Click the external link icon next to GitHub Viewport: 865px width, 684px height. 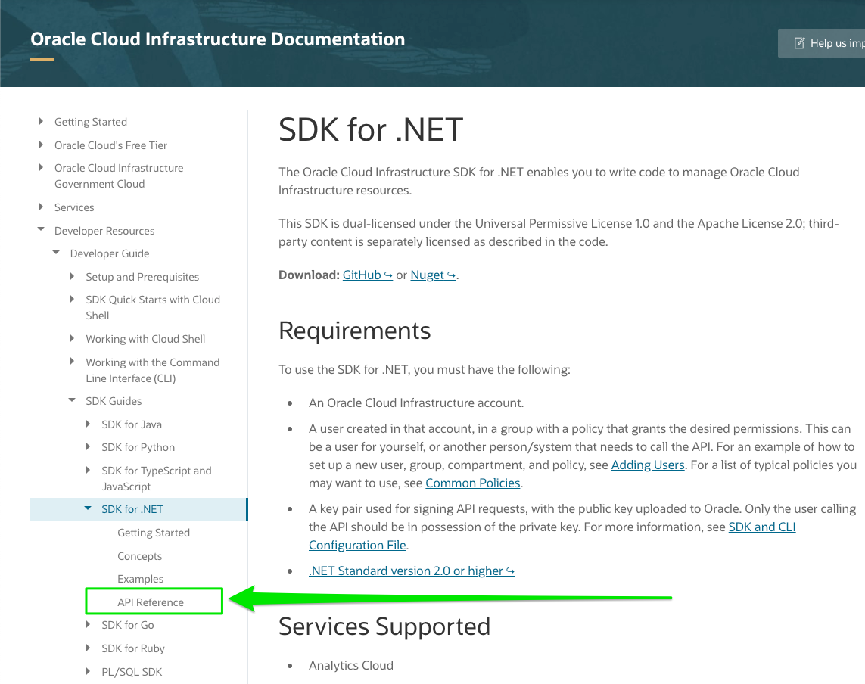pyautogui.click(x=387, y=274)
